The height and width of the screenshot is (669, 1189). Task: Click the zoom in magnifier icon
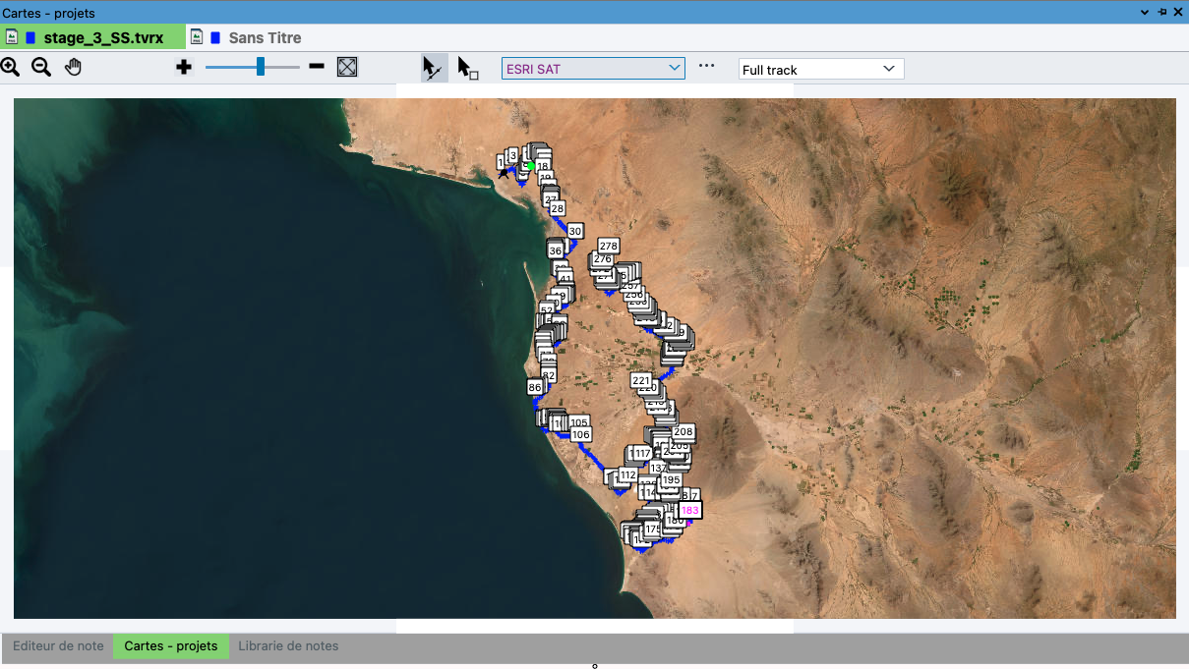(x=11, y=67)
